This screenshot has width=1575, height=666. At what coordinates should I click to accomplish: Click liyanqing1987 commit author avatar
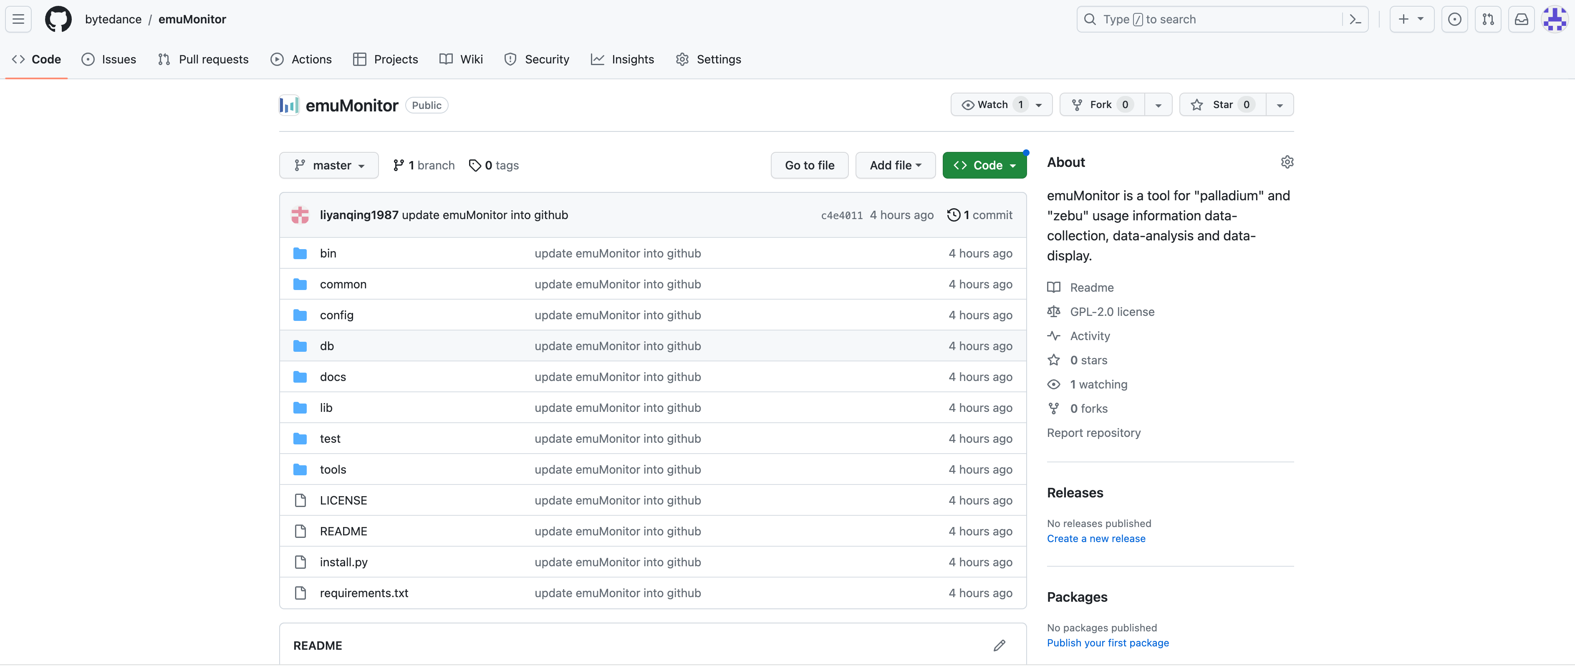[x=300, y=214]
